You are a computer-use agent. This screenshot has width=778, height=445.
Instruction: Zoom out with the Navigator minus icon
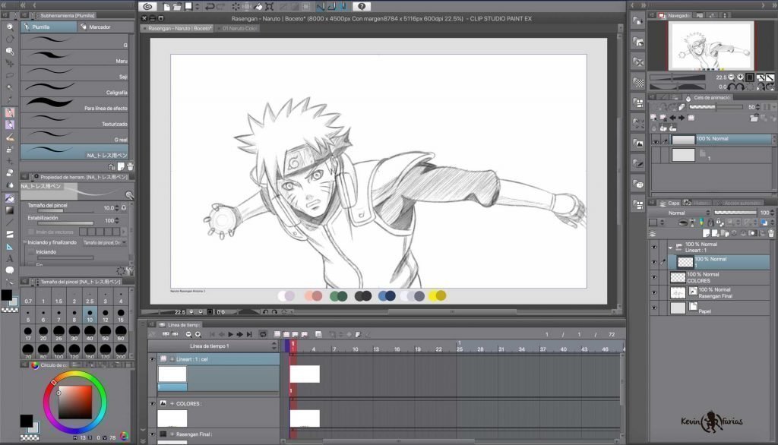(x=731, y=77)
